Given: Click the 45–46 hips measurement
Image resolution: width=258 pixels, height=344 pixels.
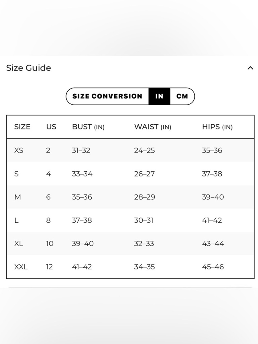Looking at the screenshot, I should click(213, 267).
